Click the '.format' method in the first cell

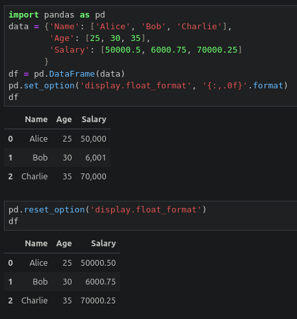266,86
